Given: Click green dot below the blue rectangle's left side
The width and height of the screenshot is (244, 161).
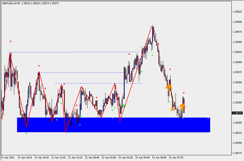Looking at the screenshot, I should point(26,134).
